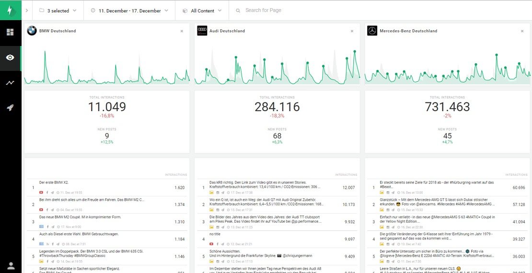Viewport: 532px width, 273px height.
Task: Click timestamp '17. Nov at 9:00' on BMW post
Action: [x=70, y=227]
